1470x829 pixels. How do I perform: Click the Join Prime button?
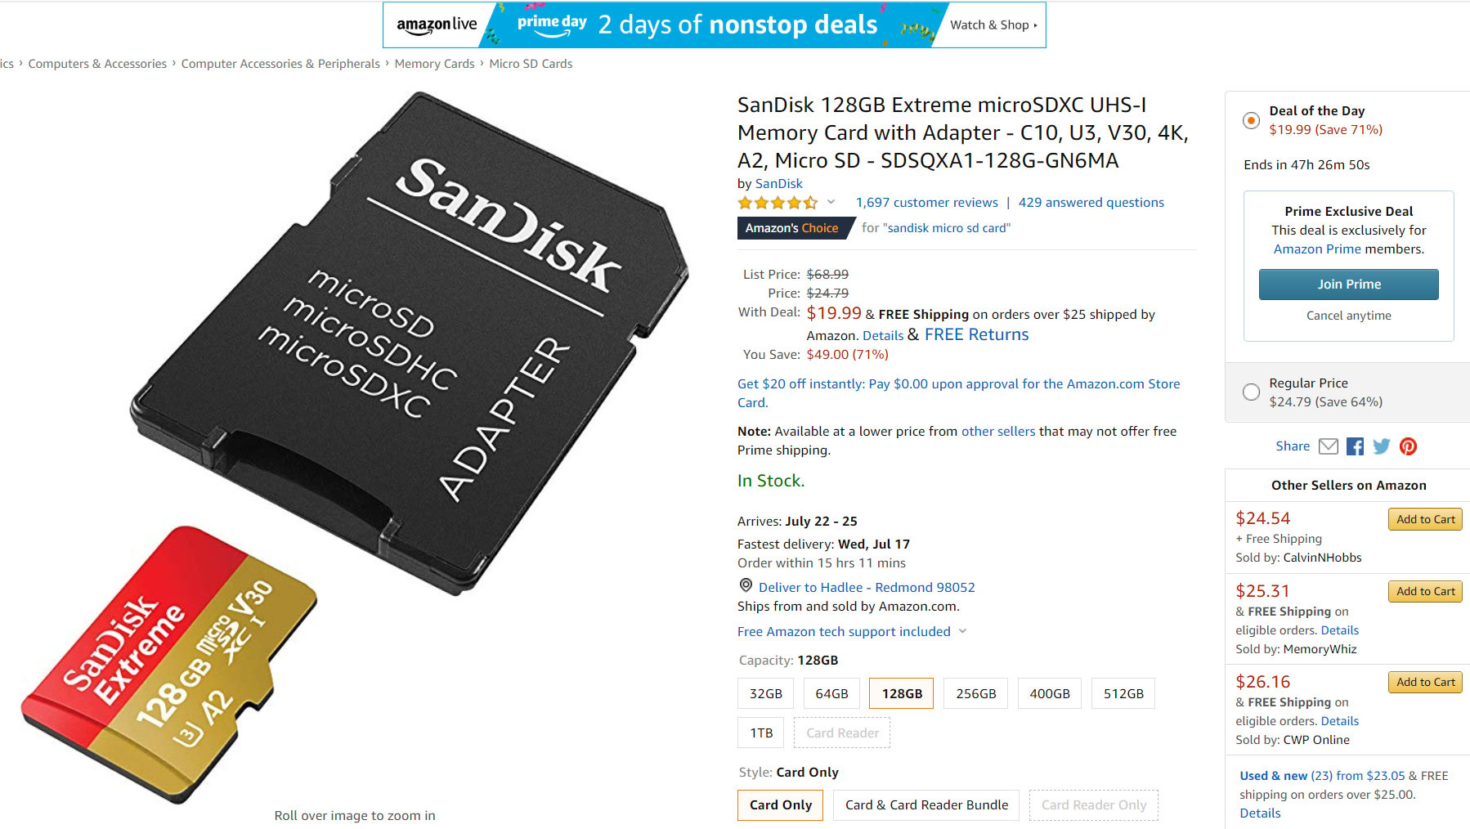click(1348, 285)
